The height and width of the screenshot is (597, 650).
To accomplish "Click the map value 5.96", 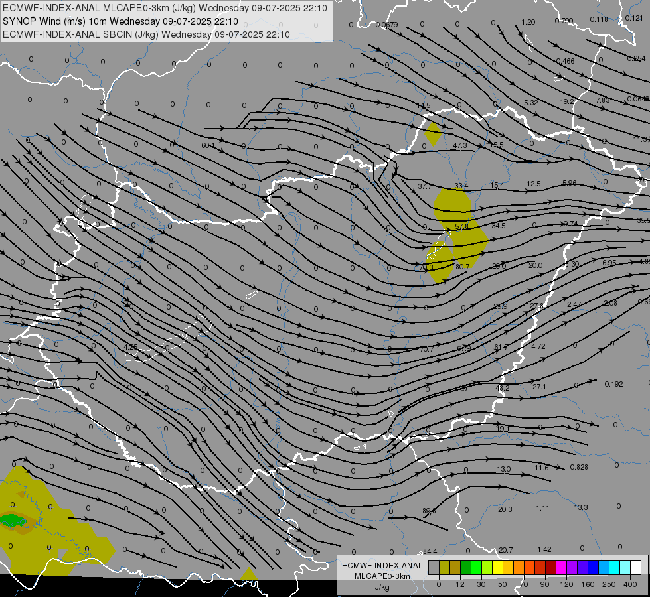I will [570, 182].
